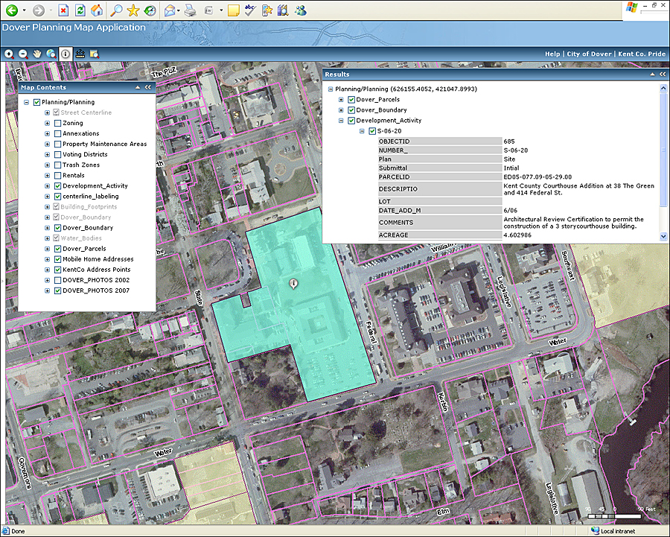Select the Zoom In map tool

[9, 54]
